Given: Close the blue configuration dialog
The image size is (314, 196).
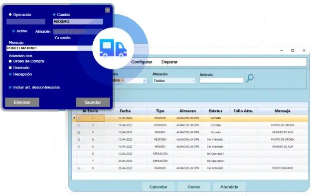Looking at the screenshot, I should (108, 10).
